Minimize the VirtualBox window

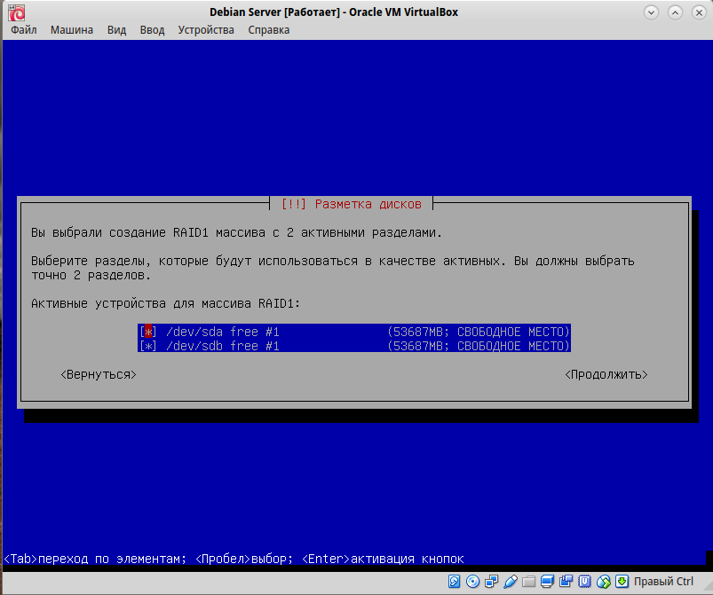(651, 12)
